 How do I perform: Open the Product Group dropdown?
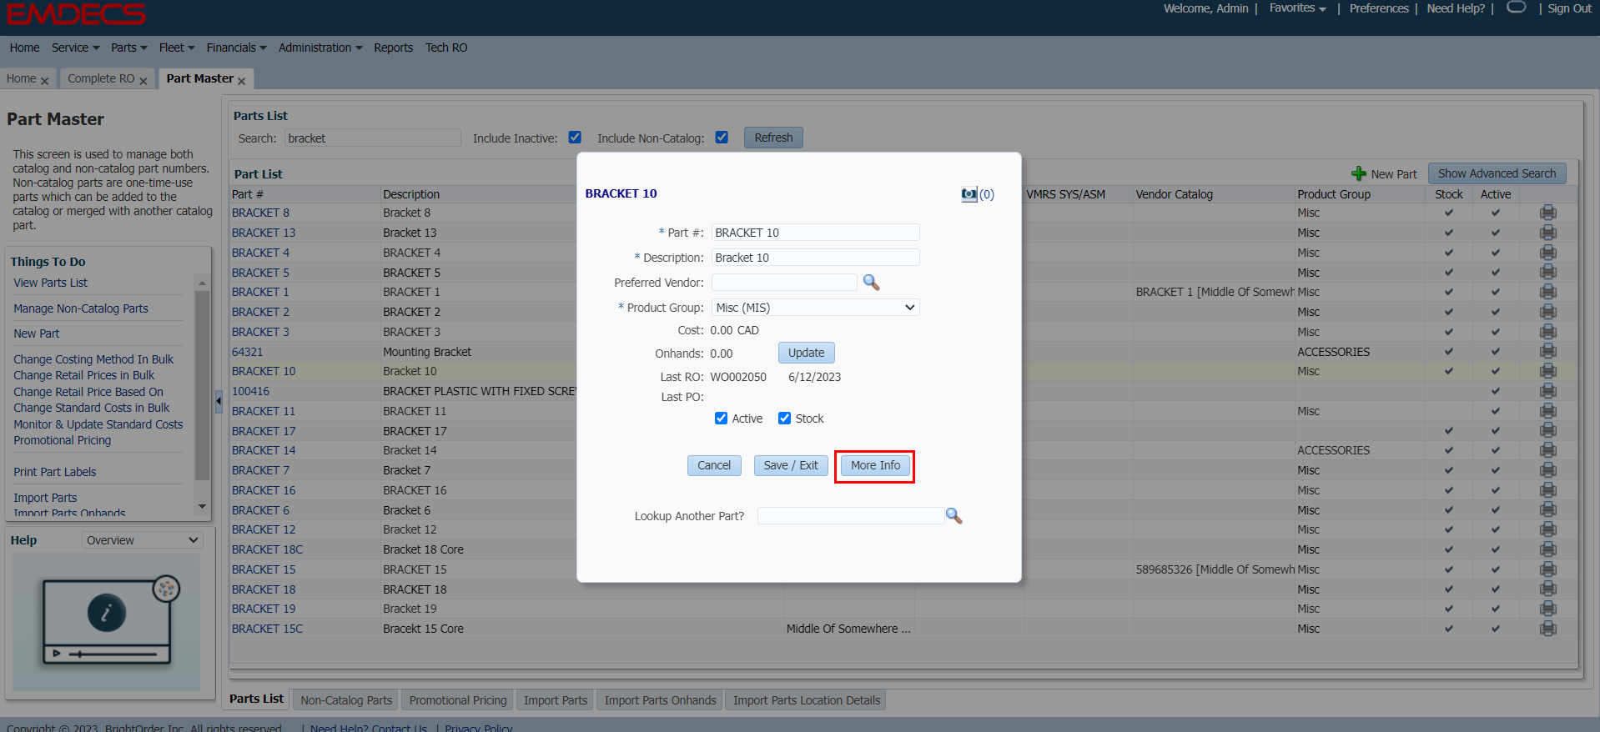click(815, 308)
